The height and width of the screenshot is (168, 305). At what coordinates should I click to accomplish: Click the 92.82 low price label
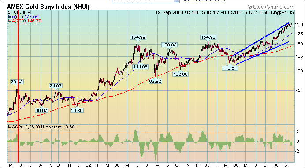coord(155,81)
